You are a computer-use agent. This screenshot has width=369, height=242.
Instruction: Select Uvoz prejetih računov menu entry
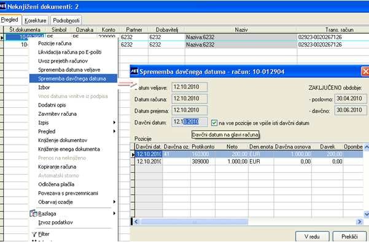coord(63,61)
